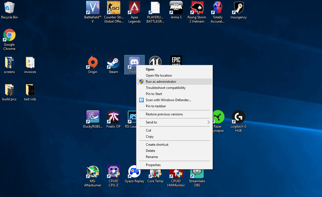The image size is (322, 197).
Task: Choose Rename in the context menu
Action: click(x=174, y=157)
